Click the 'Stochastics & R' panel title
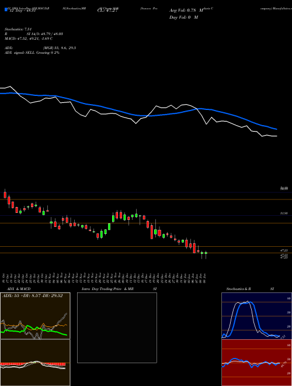The image size is (292, 386). tap(239, 289)
